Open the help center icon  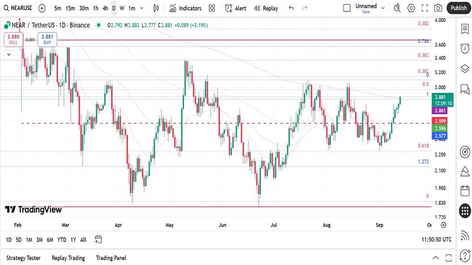point(465,256)
